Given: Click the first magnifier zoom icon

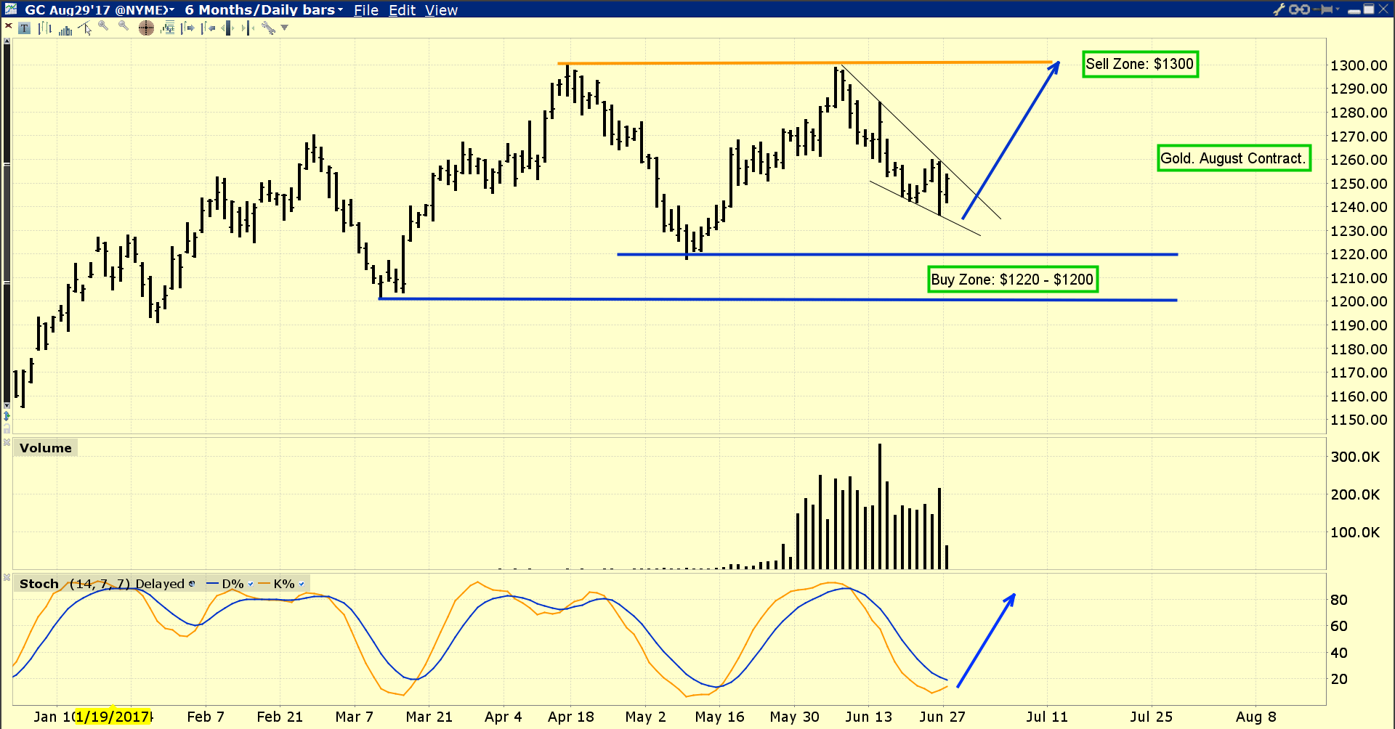Looking at the screenshot, I should [103, 27].
